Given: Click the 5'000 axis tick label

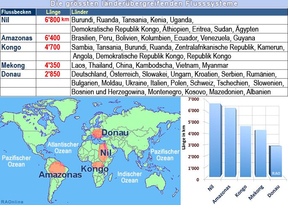Looking at the screenshot, I should coord(194,122).
